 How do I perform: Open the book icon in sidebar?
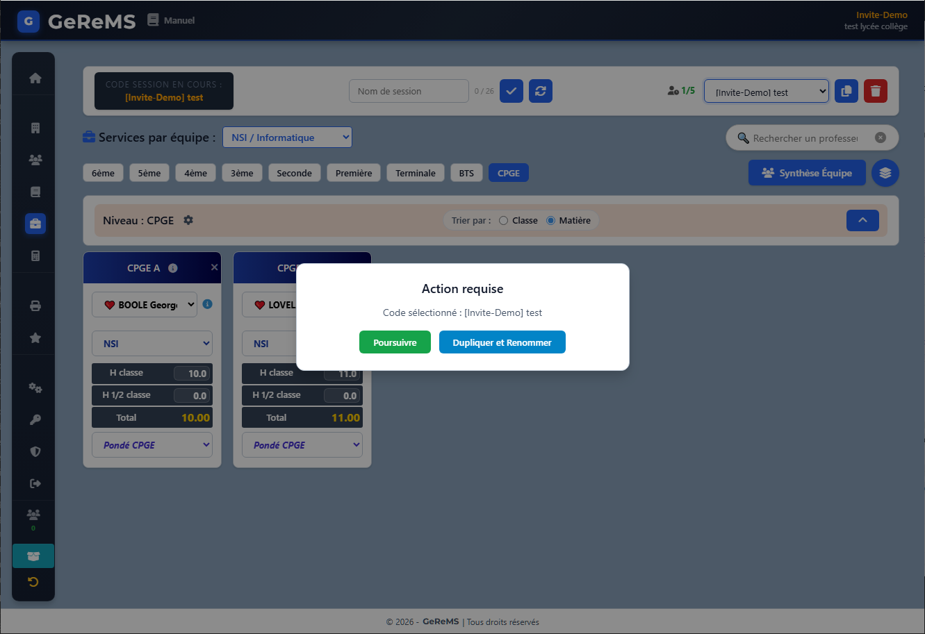[x=35, y=192]
